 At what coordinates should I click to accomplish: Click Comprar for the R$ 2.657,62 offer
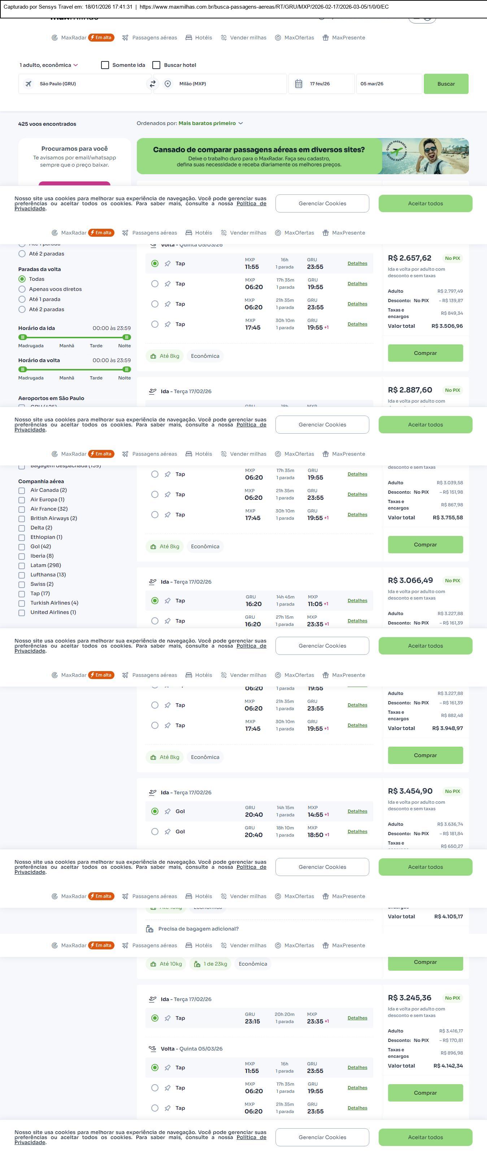tap(425, 353)
